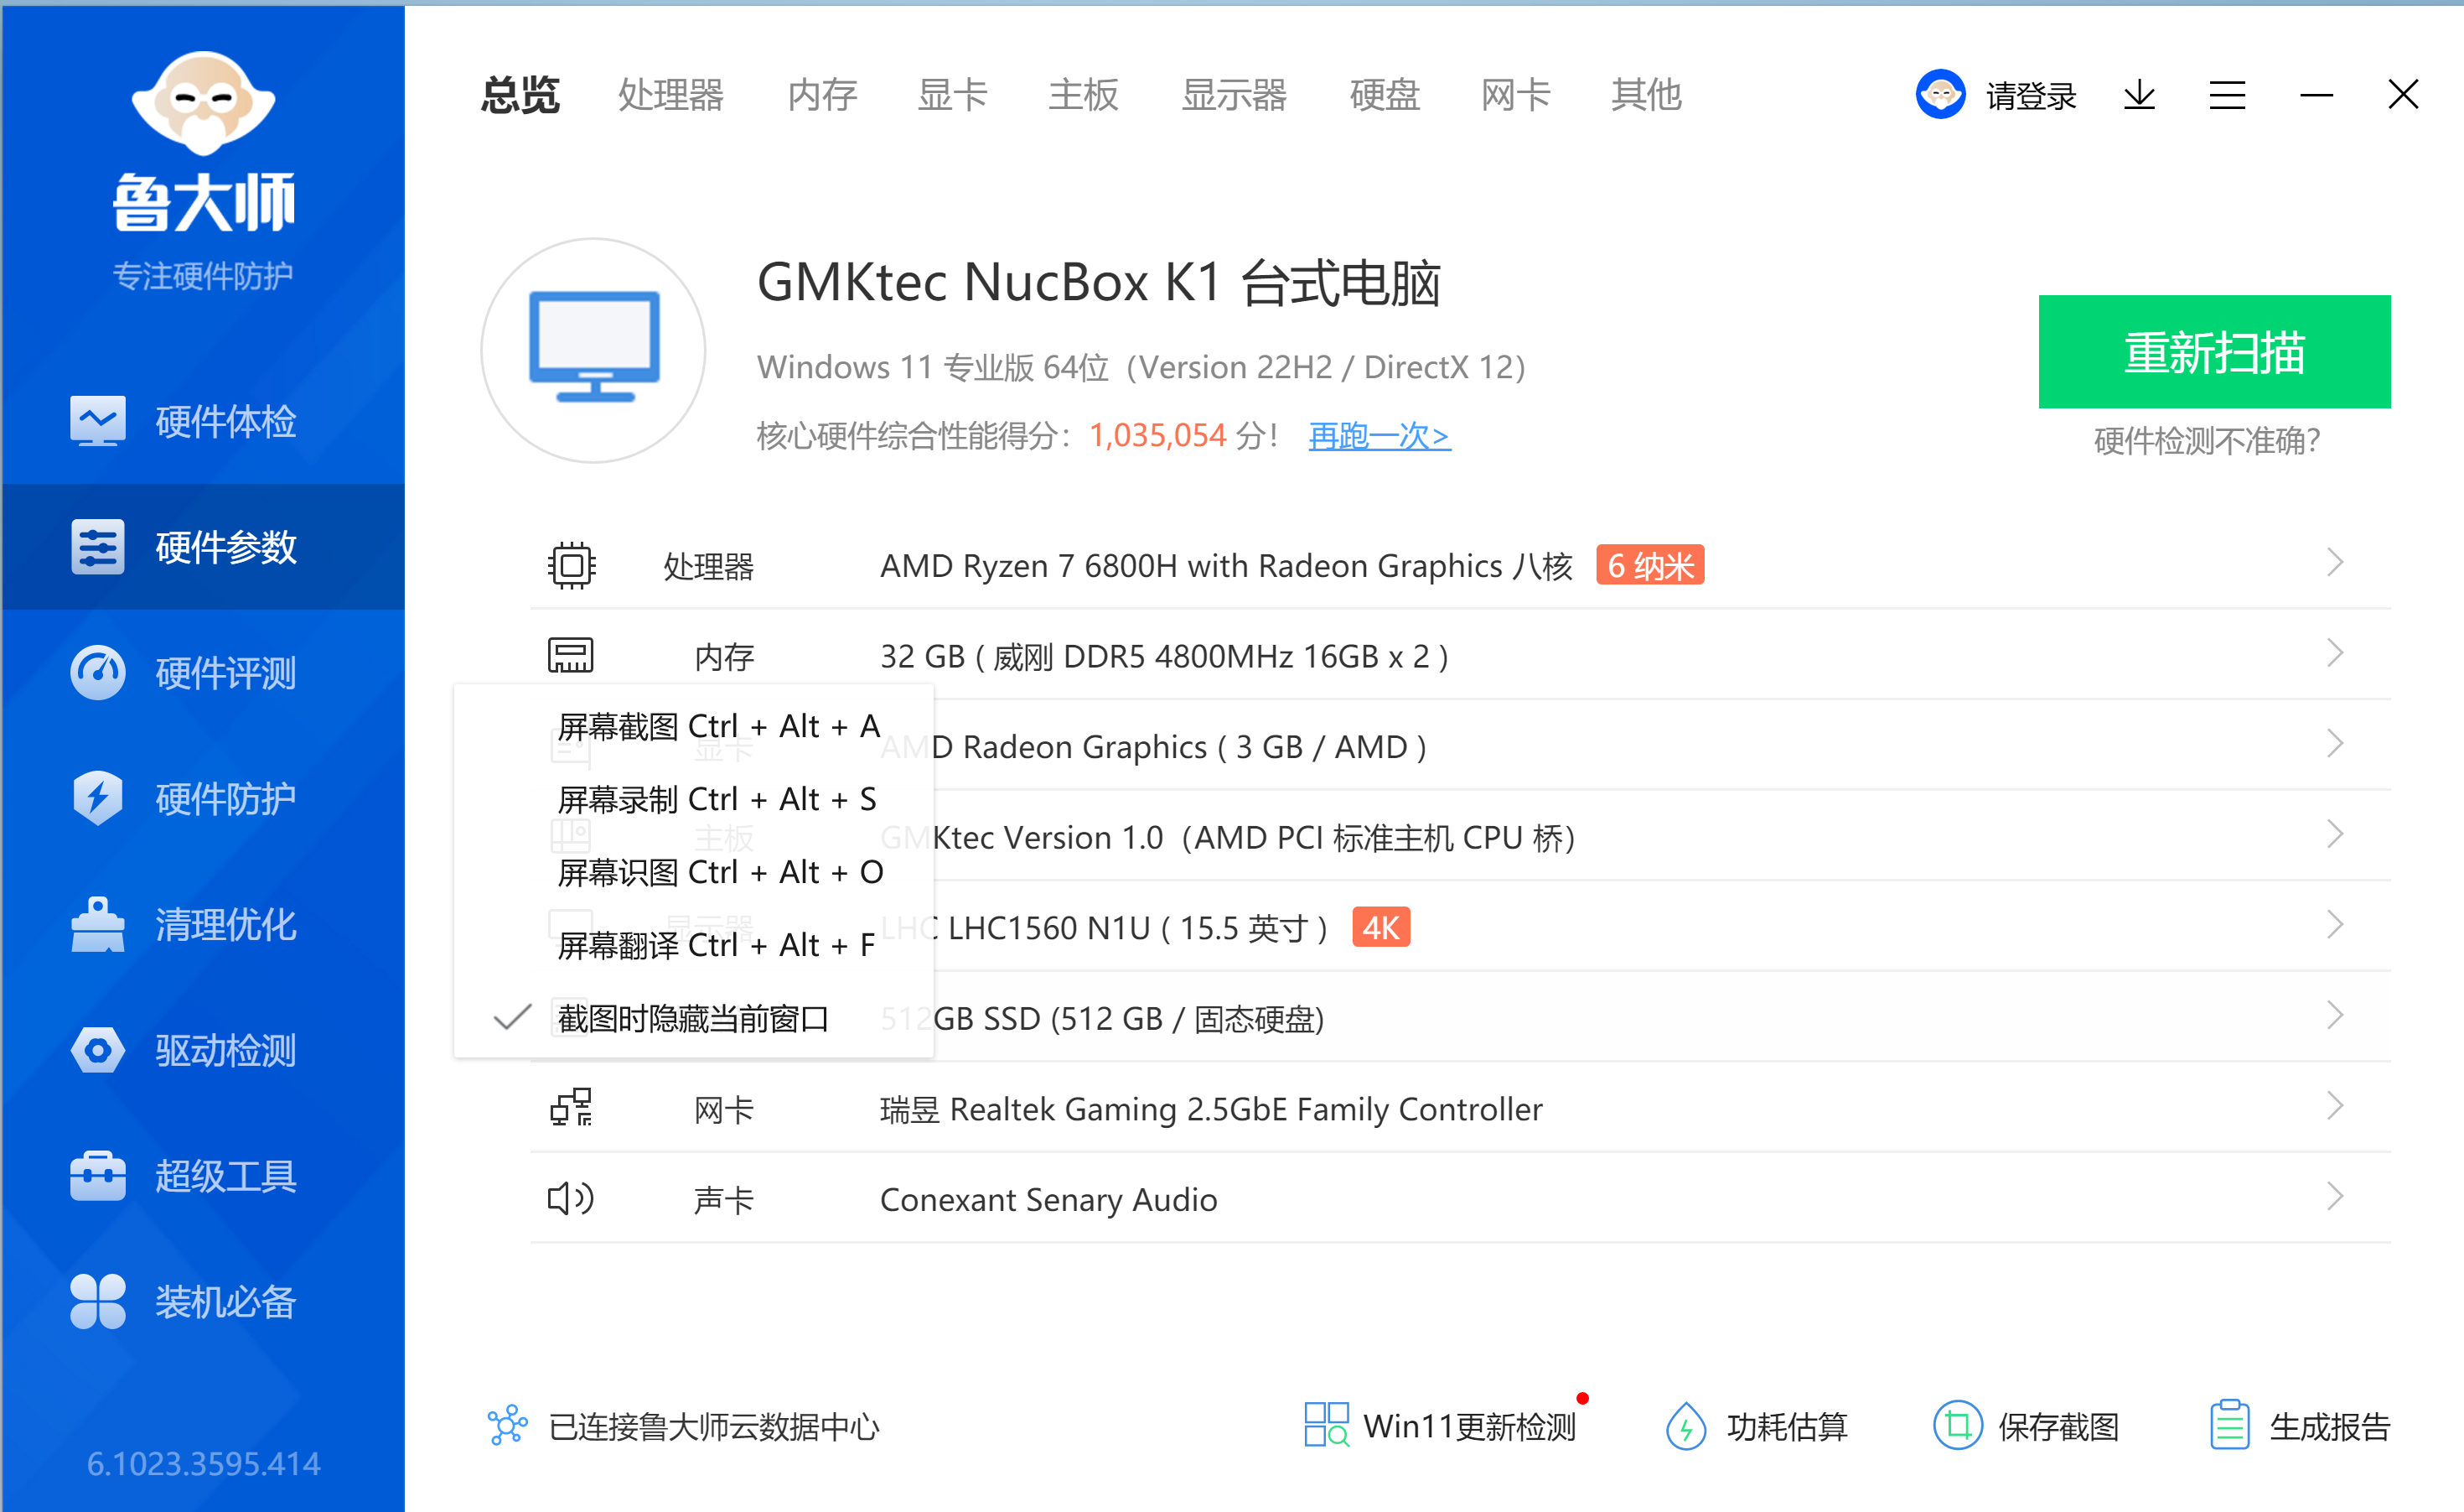Expand the GMKtec Version 1.0 row chevron
2464x1512 pixels.
[x=2335, y=834]
